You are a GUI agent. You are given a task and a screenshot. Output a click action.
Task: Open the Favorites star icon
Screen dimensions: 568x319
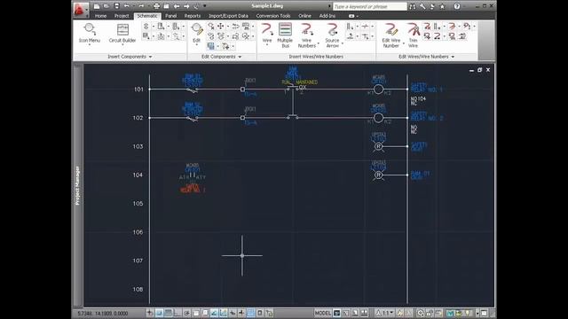[442, 6]
